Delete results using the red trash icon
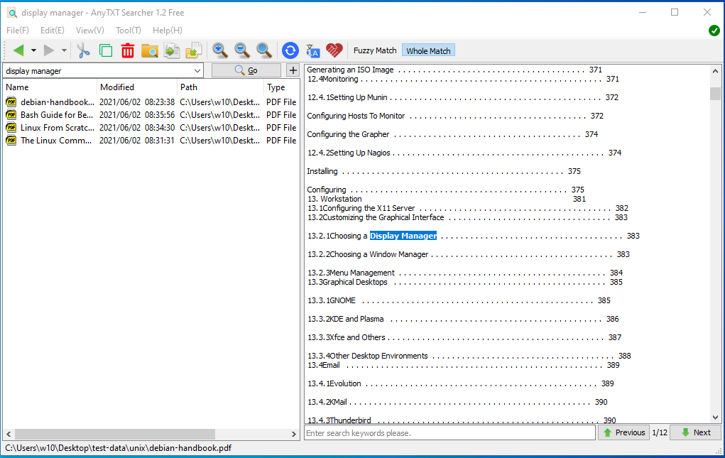The image size is (725, 458). (x=127, y=50)
